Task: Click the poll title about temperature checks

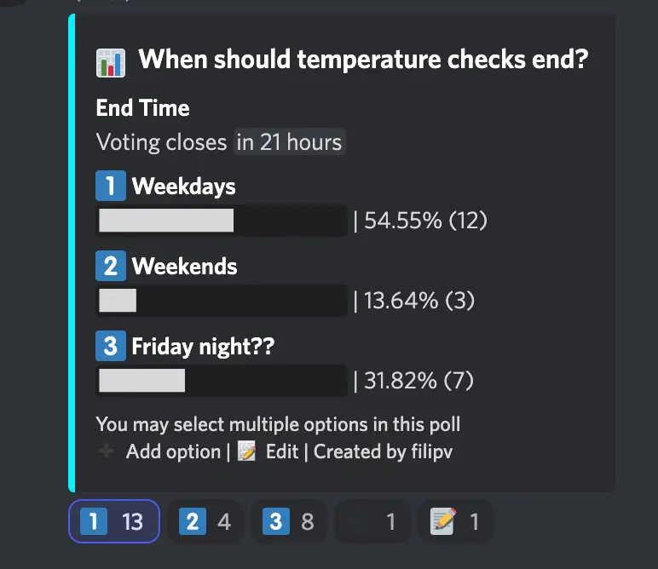Action: point(363,60)
